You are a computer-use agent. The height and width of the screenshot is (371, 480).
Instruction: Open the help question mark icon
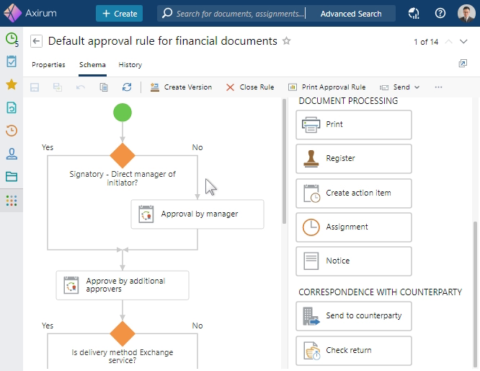point(440,13)
